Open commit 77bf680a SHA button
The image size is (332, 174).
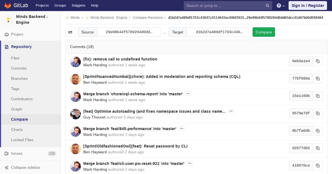pos(301,79)
